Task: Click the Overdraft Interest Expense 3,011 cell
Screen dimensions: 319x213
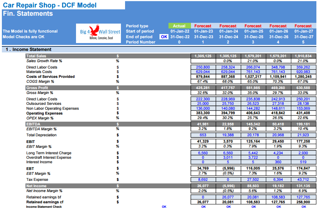Action: [x=228, y=158]
